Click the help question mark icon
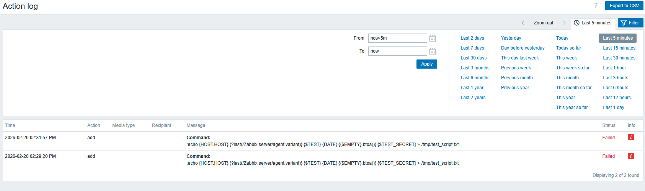Screen dimensions: 645x191 (x=596, y=6)
